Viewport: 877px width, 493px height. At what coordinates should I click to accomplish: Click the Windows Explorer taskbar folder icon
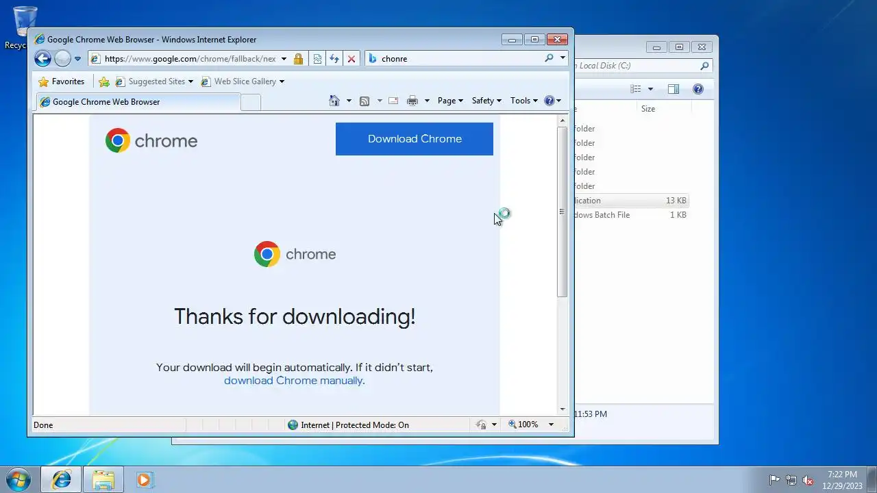click(103, 480)
